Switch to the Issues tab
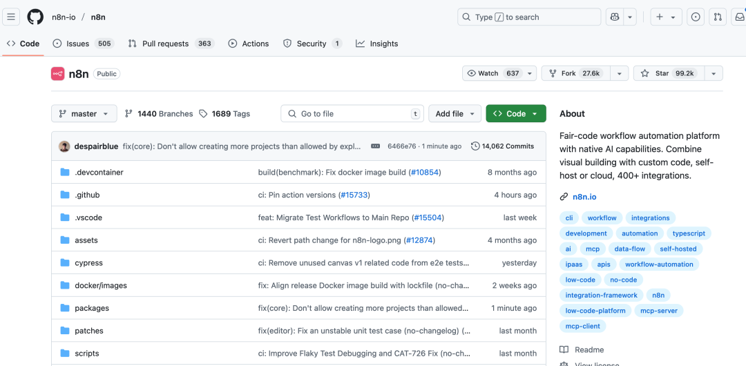Image resolution: width=746 pixels, height=366 pixels. coord(84,44)
